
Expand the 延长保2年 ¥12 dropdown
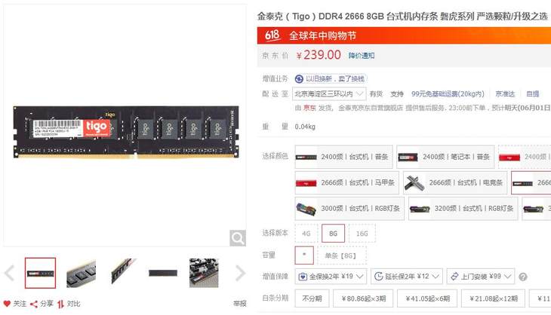point(407,277)
